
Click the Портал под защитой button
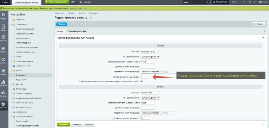click(57, 2)
